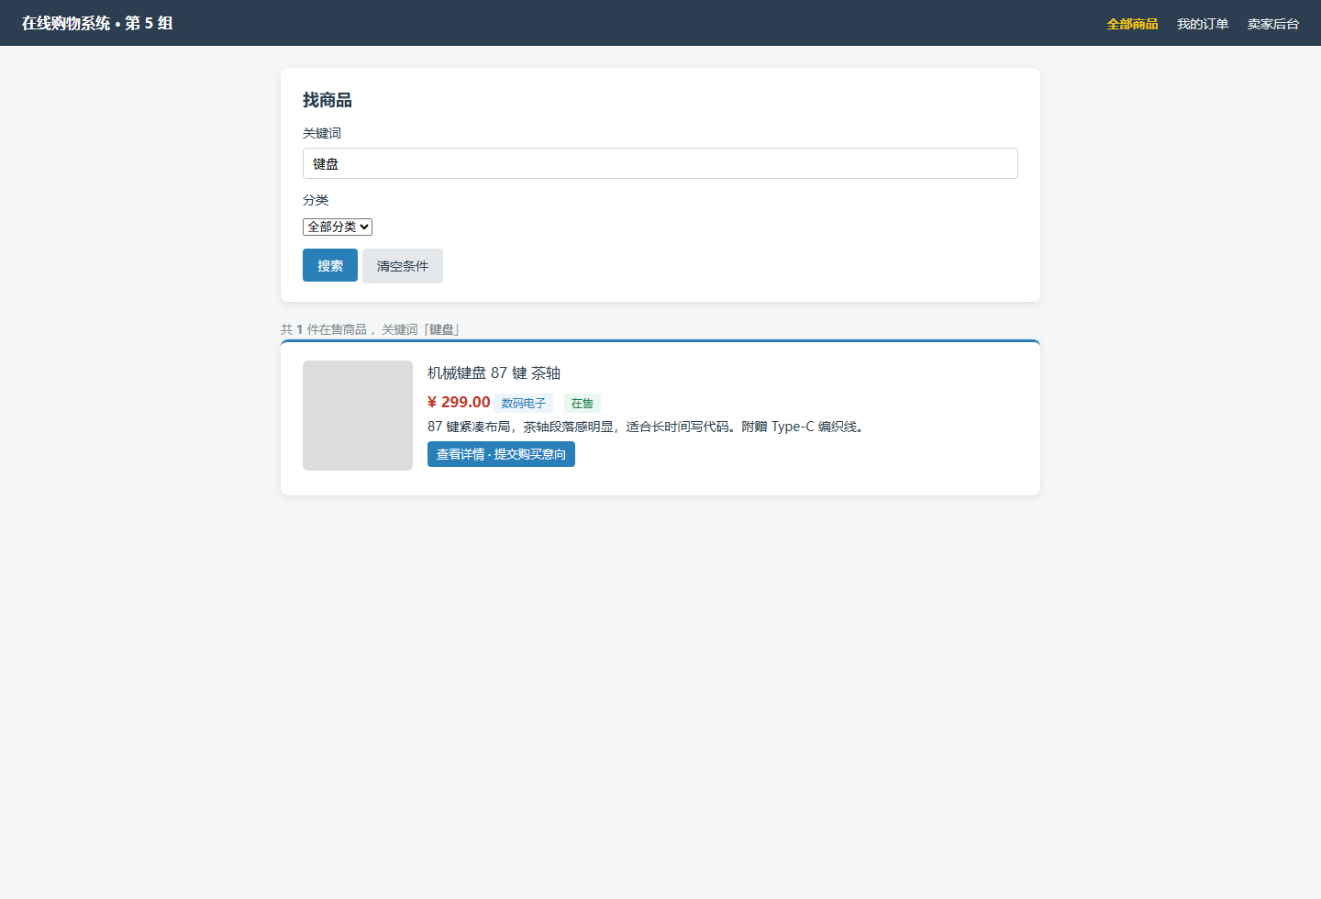Click the site title 在线购物系统 · 第 5 组

tap(97, 23)
